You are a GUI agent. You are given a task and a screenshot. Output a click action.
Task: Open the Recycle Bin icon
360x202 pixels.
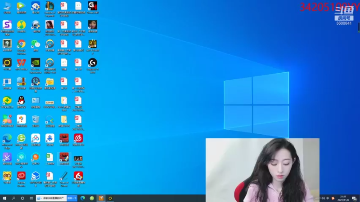click(36, 121)
